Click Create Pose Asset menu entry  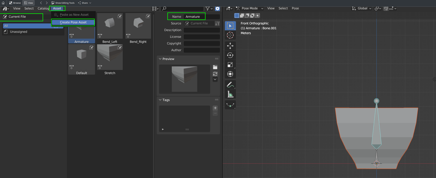[73, 22]
